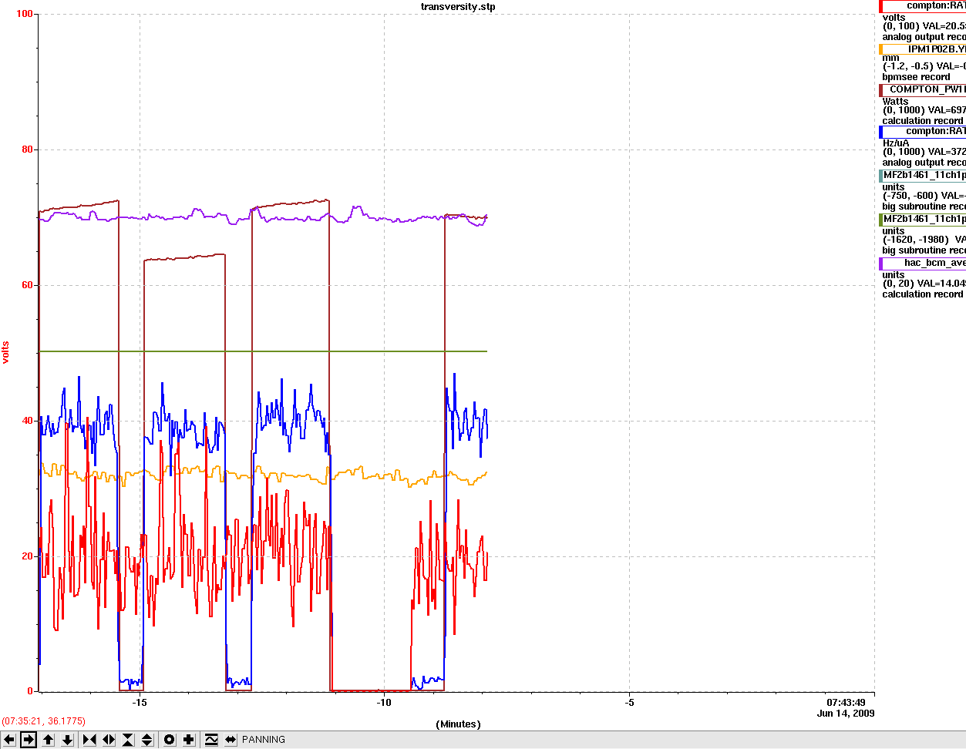The image size is (966, 749).
Task: Click the circle auto-scale icon in toolbar
Action: (x=170, y=740)
